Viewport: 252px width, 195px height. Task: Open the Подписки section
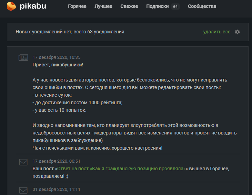[x=157, y=7]
